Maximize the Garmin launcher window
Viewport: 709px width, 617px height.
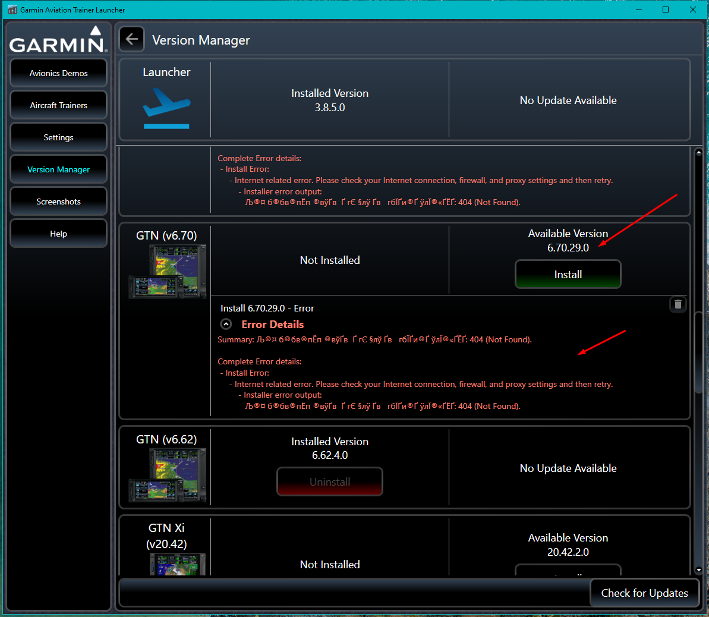[x=666, y=10]
